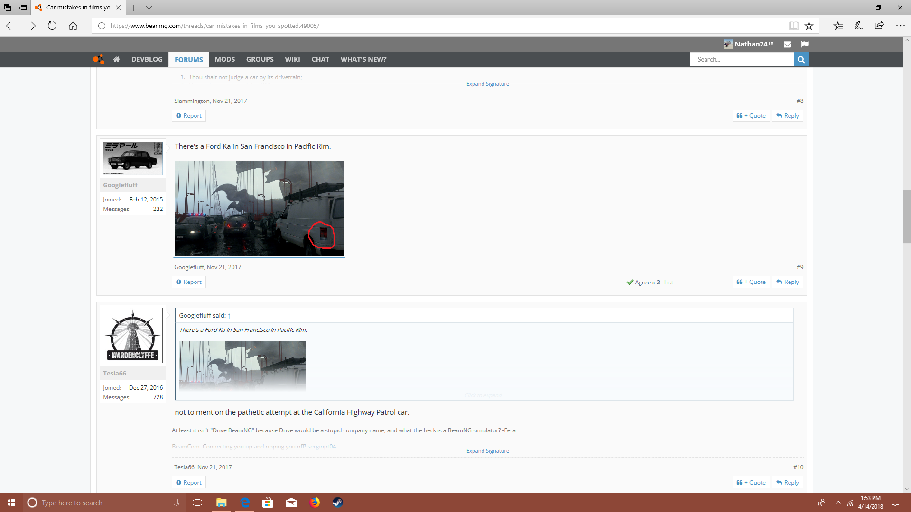Viewport: 911px width, 512px height.
Task: Expand Signature in Tesla66's post
Action: coord(488,451)
